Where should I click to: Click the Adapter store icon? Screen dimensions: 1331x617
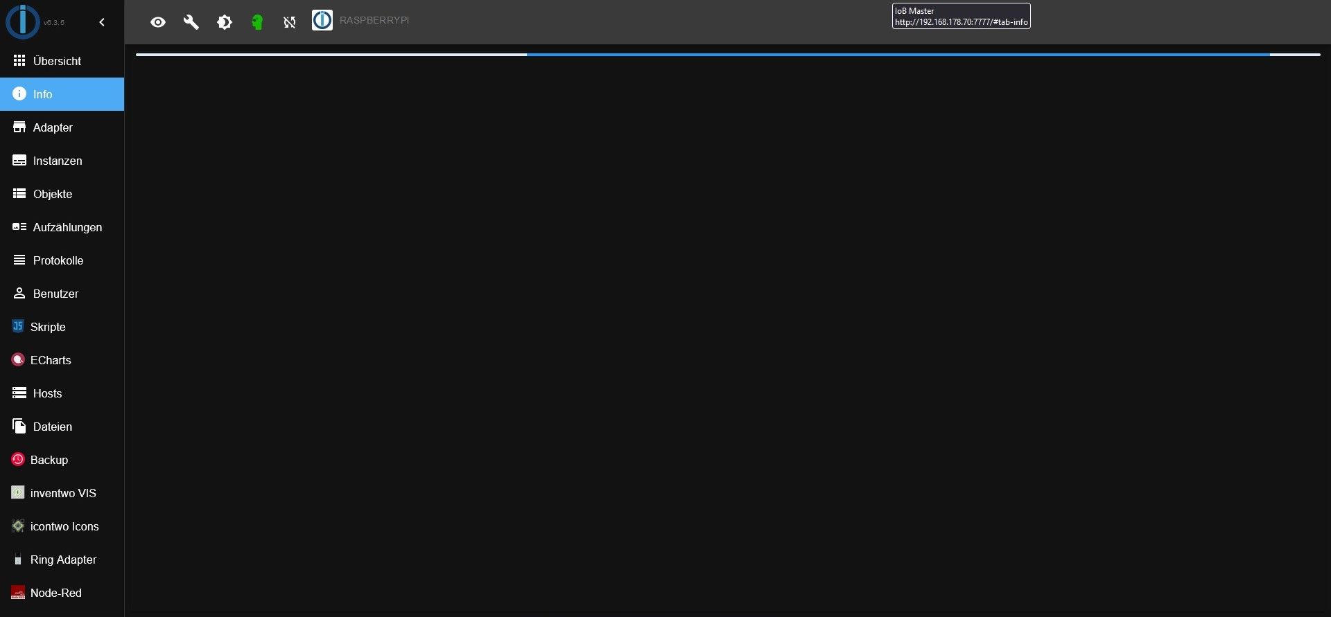19,127
